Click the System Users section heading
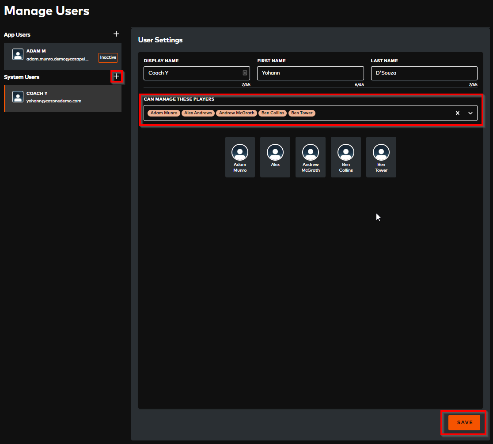 pos(22,77)
